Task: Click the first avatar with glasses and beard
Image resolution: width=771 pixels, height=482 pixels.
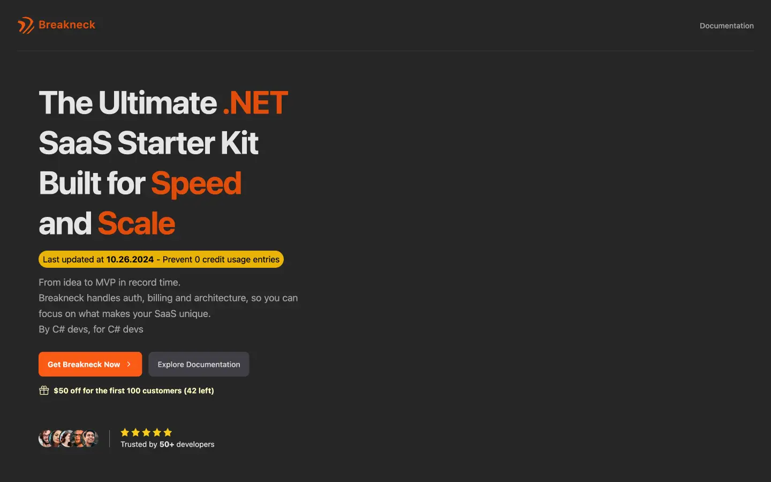Action: tap(46, 439)
